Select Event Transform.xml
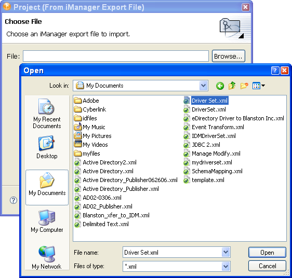Viewport: 292px width, 278px height. (214, 127)
